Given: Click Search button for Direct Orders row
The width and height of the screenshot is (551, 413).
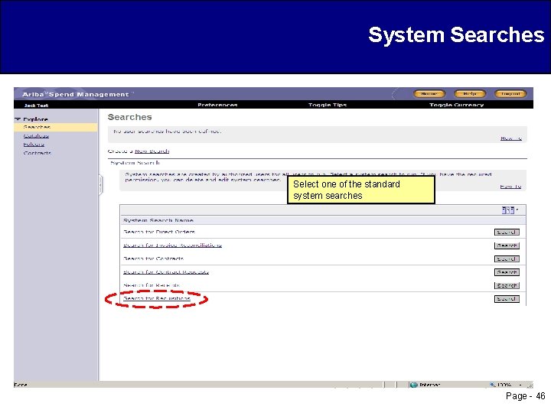Looking at the screenshot, I should [x=507, y=233].
